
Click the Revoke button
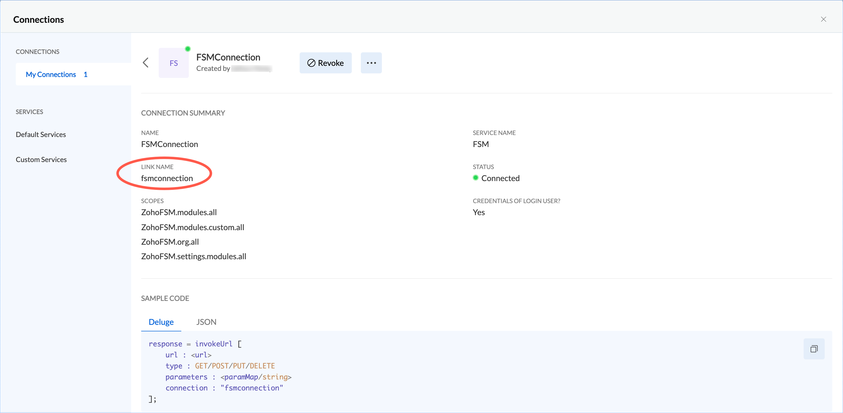pyautogui.click(x=325, y=63)
